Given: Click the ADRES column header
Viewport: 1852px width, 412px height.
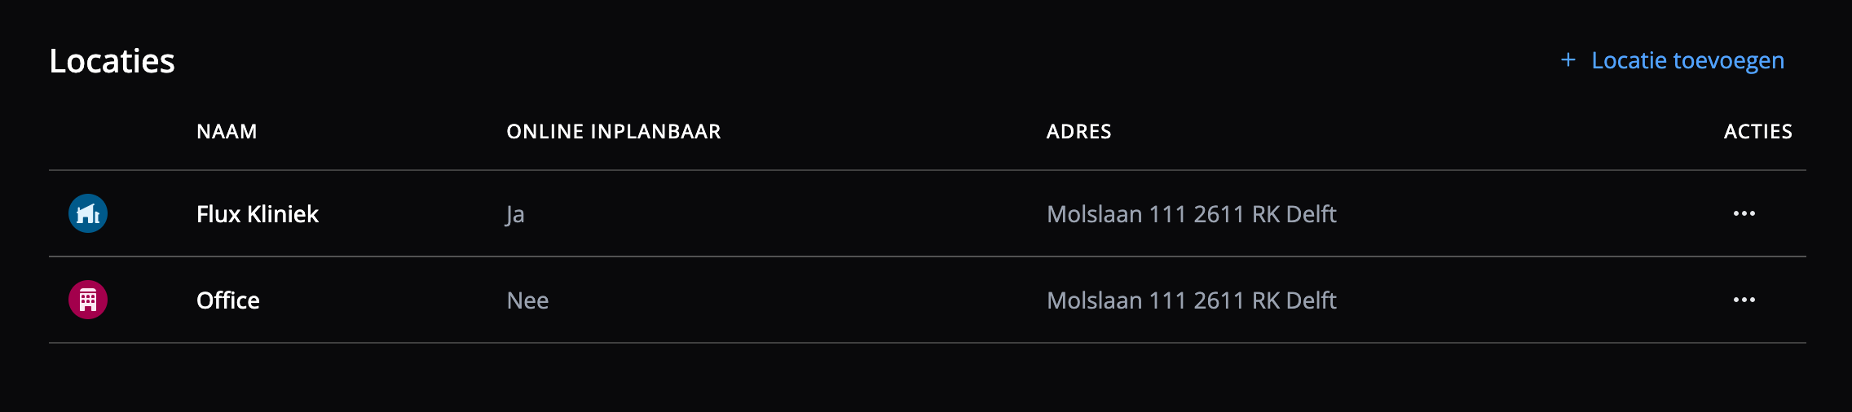Looking at the screenshot, I should tap(1078, 132).
